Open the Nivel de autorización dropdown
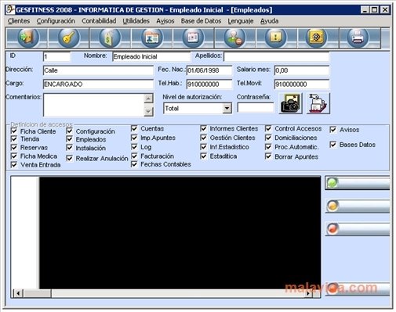Screen dimensions: 396x312 tap(227, 108)
